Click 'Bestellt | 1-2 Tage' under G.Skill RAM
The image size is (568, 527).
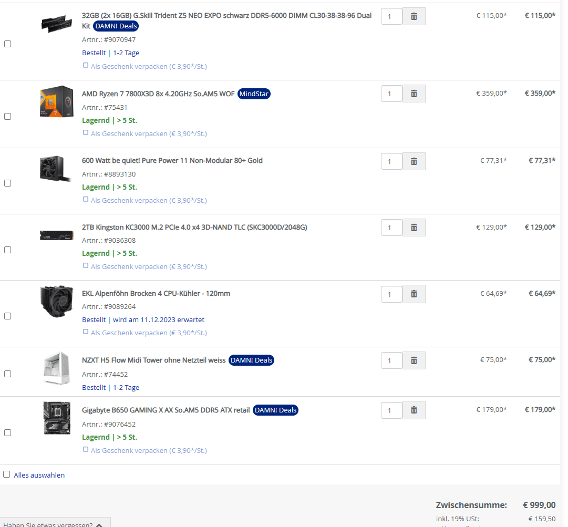[110, 53]
